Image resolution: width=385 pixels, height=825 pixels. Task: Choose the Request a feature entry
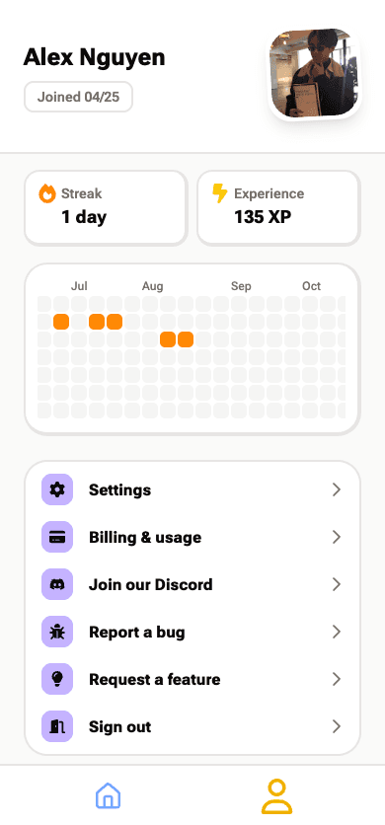point(192,679)
